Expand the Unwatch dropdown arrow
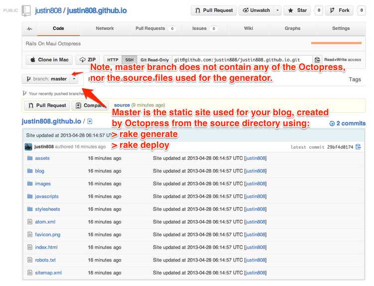The image size is (374, 286). pos(277,10)
